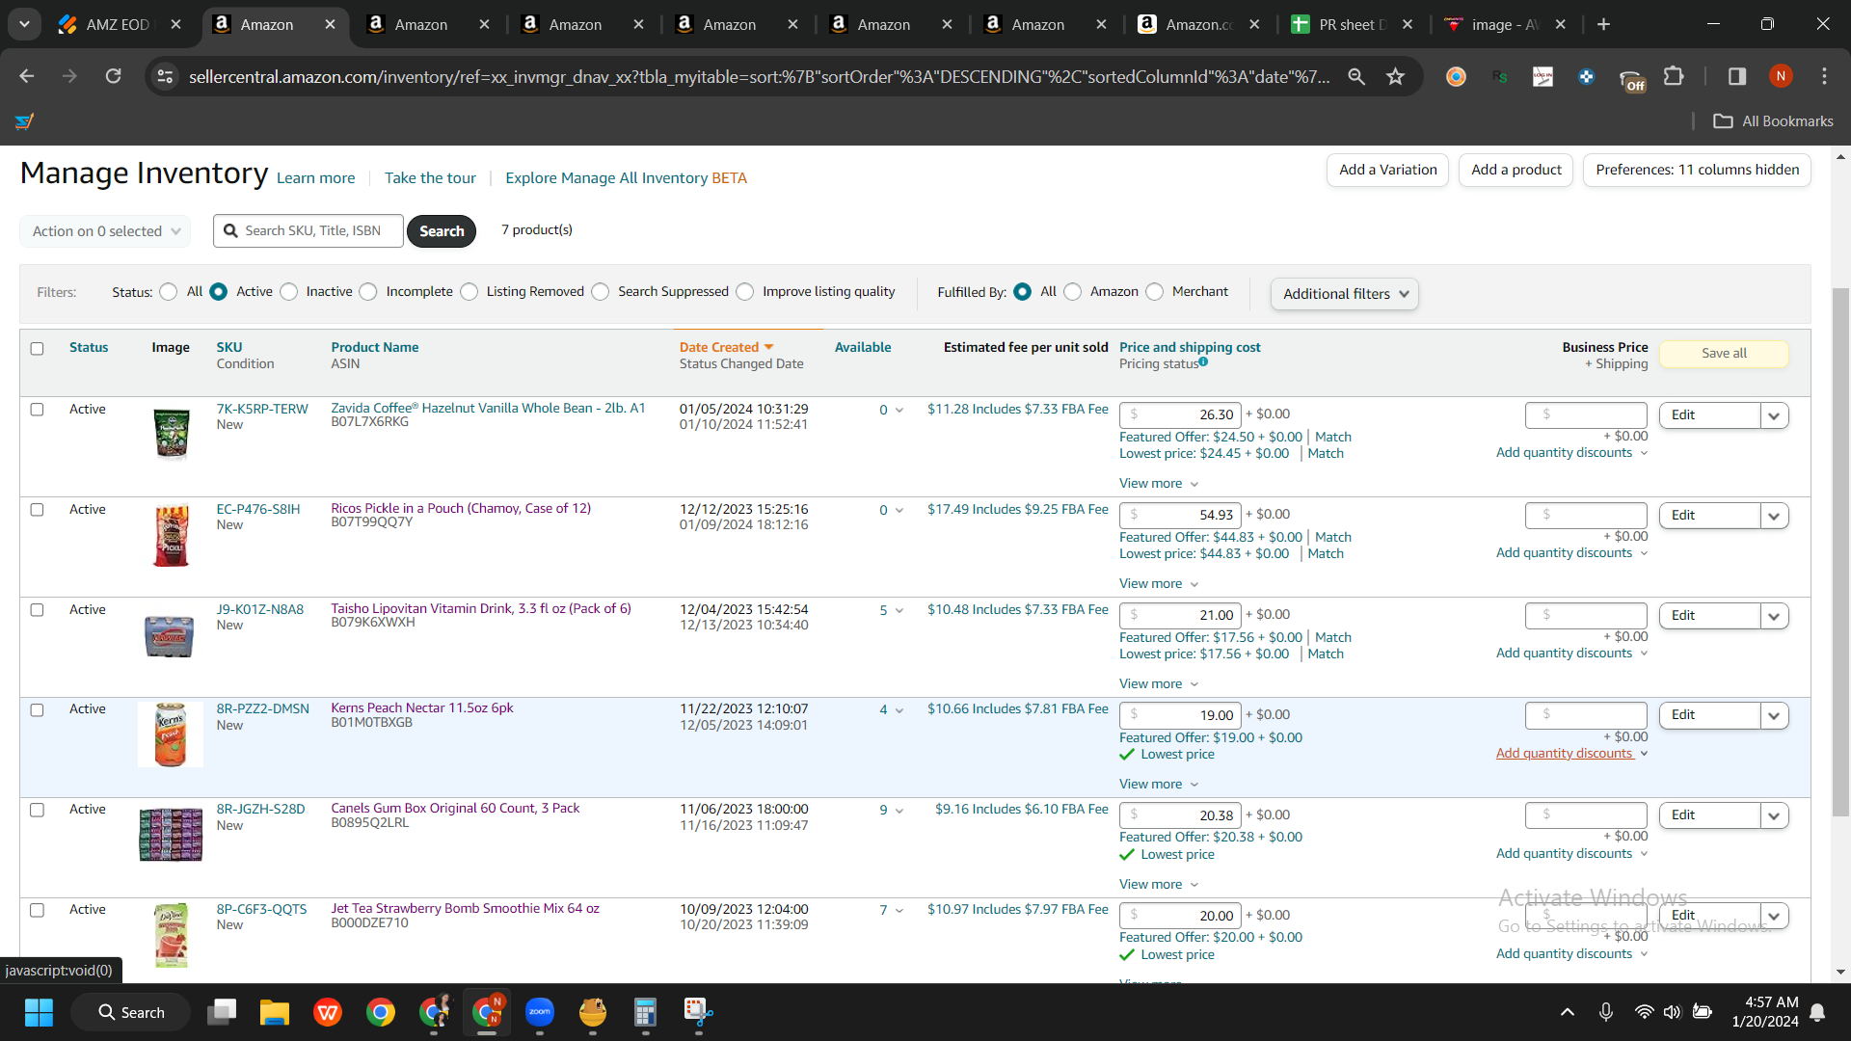This screenshot has width=1851, height=1041.
Task: Expand Add quantity discounts for Taisho Lipovitan
Action: tap(1571, 653)
